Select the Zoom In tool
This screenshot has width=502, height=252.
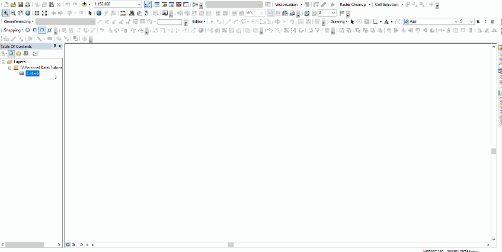(6, 13)
